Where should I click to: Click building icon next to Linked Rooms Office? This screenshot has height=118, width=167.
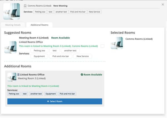point(18,75)
